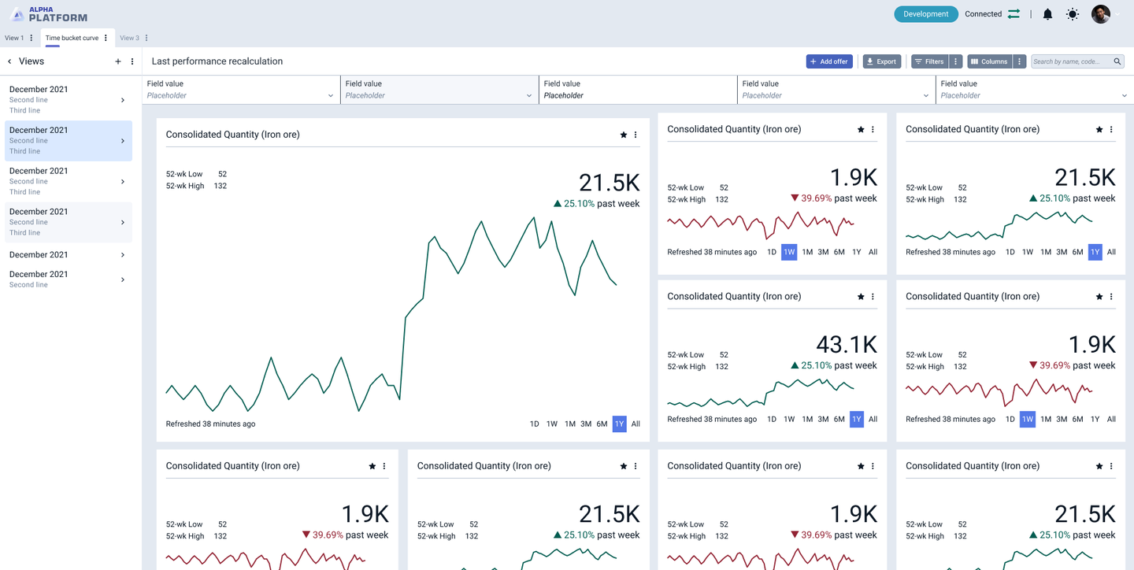The height and width of the screenshot is (570, 1134).
Task: Open the Columns button
Action: tap(989, 61)
